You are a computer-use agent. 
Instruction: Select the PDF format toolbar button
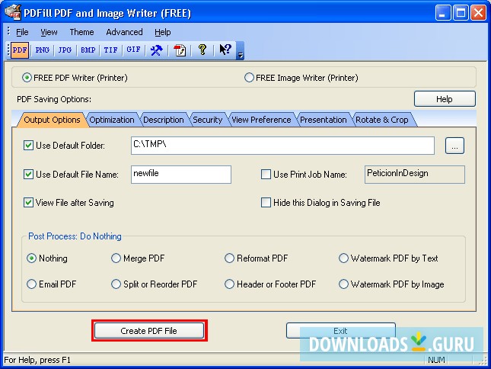(x=20, y=50)
